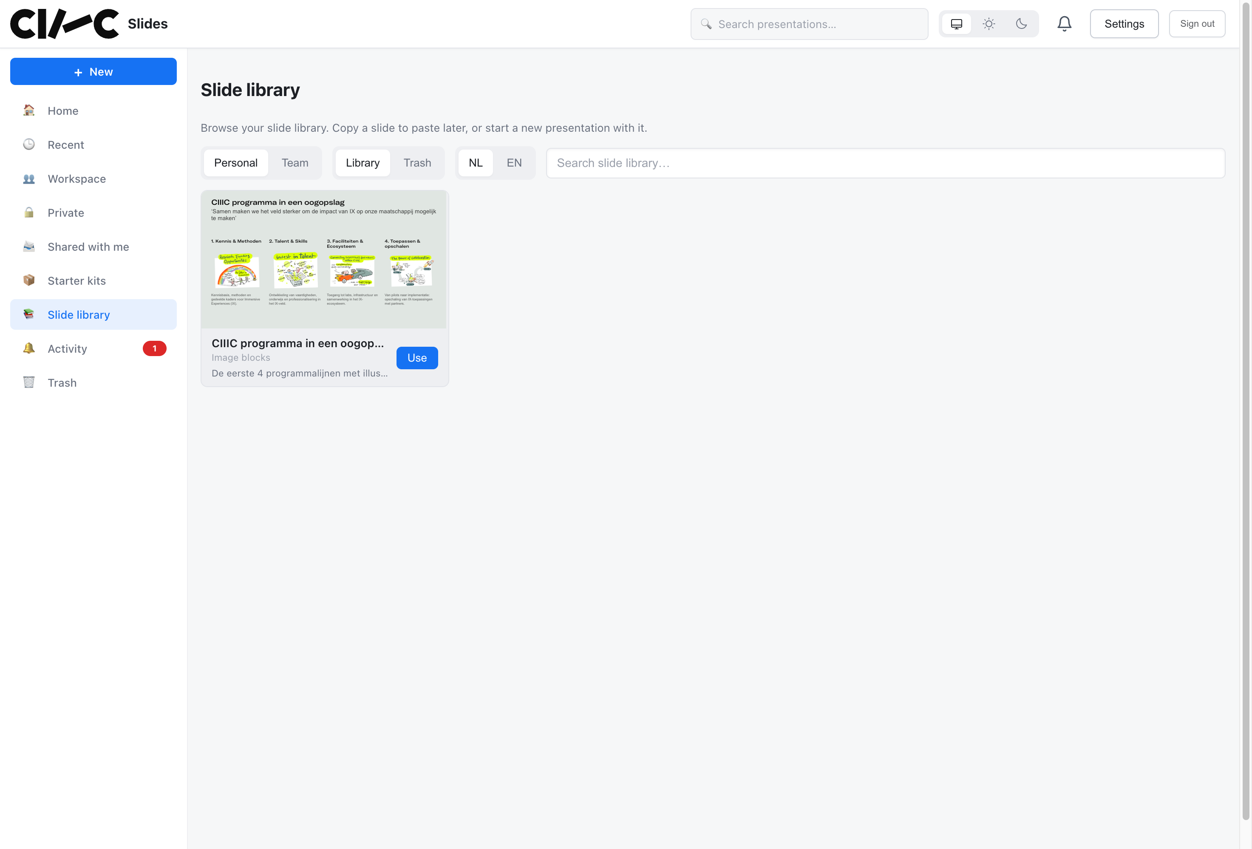The image size is (1252, 849).
Task: Open Shared with me
Action: coord(93,246)
